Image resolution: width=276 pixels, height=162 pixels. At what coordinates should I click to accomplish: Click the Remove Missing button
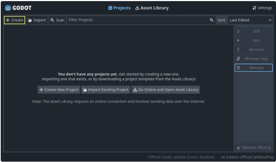click(253, 147)
